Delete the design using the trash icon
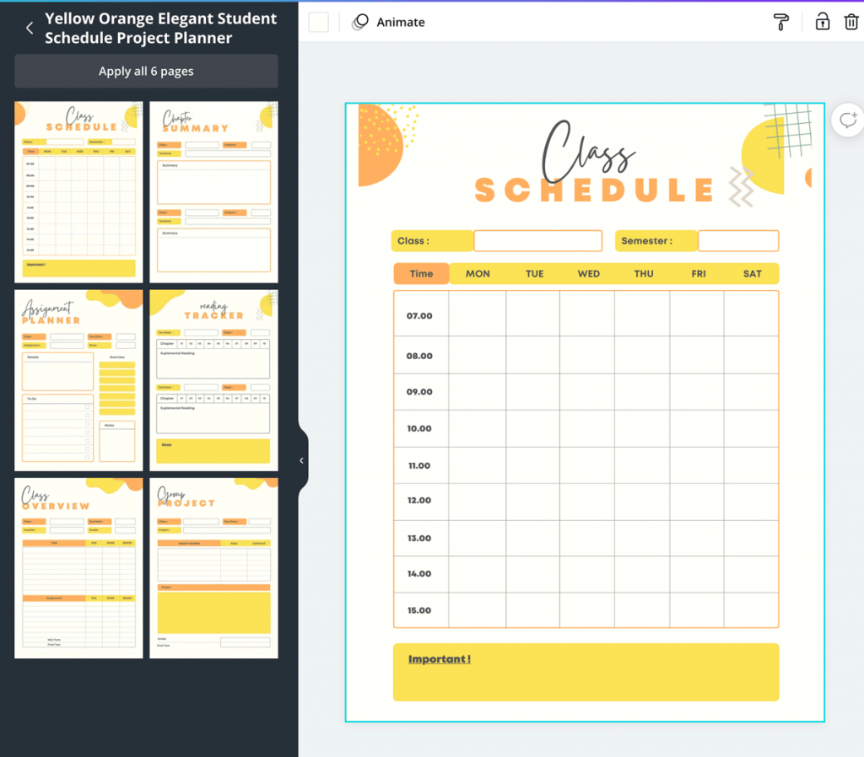The height and width of the screenshot is (757, 864). pyautogui.click(x=853, y=22)
